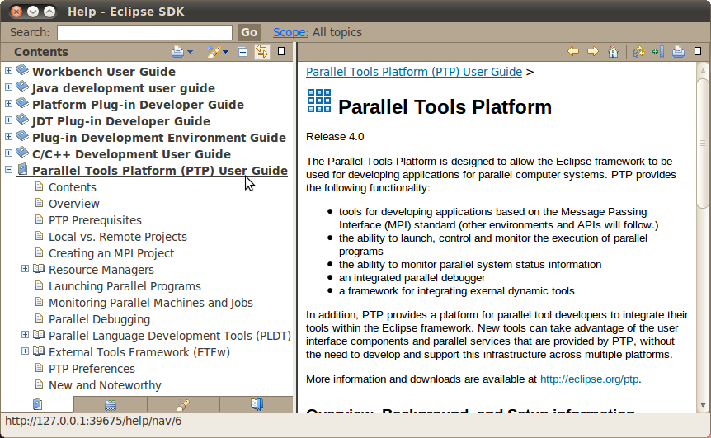Maximize the Contents pane
The image size is (711, 438).
click(281, 52)
